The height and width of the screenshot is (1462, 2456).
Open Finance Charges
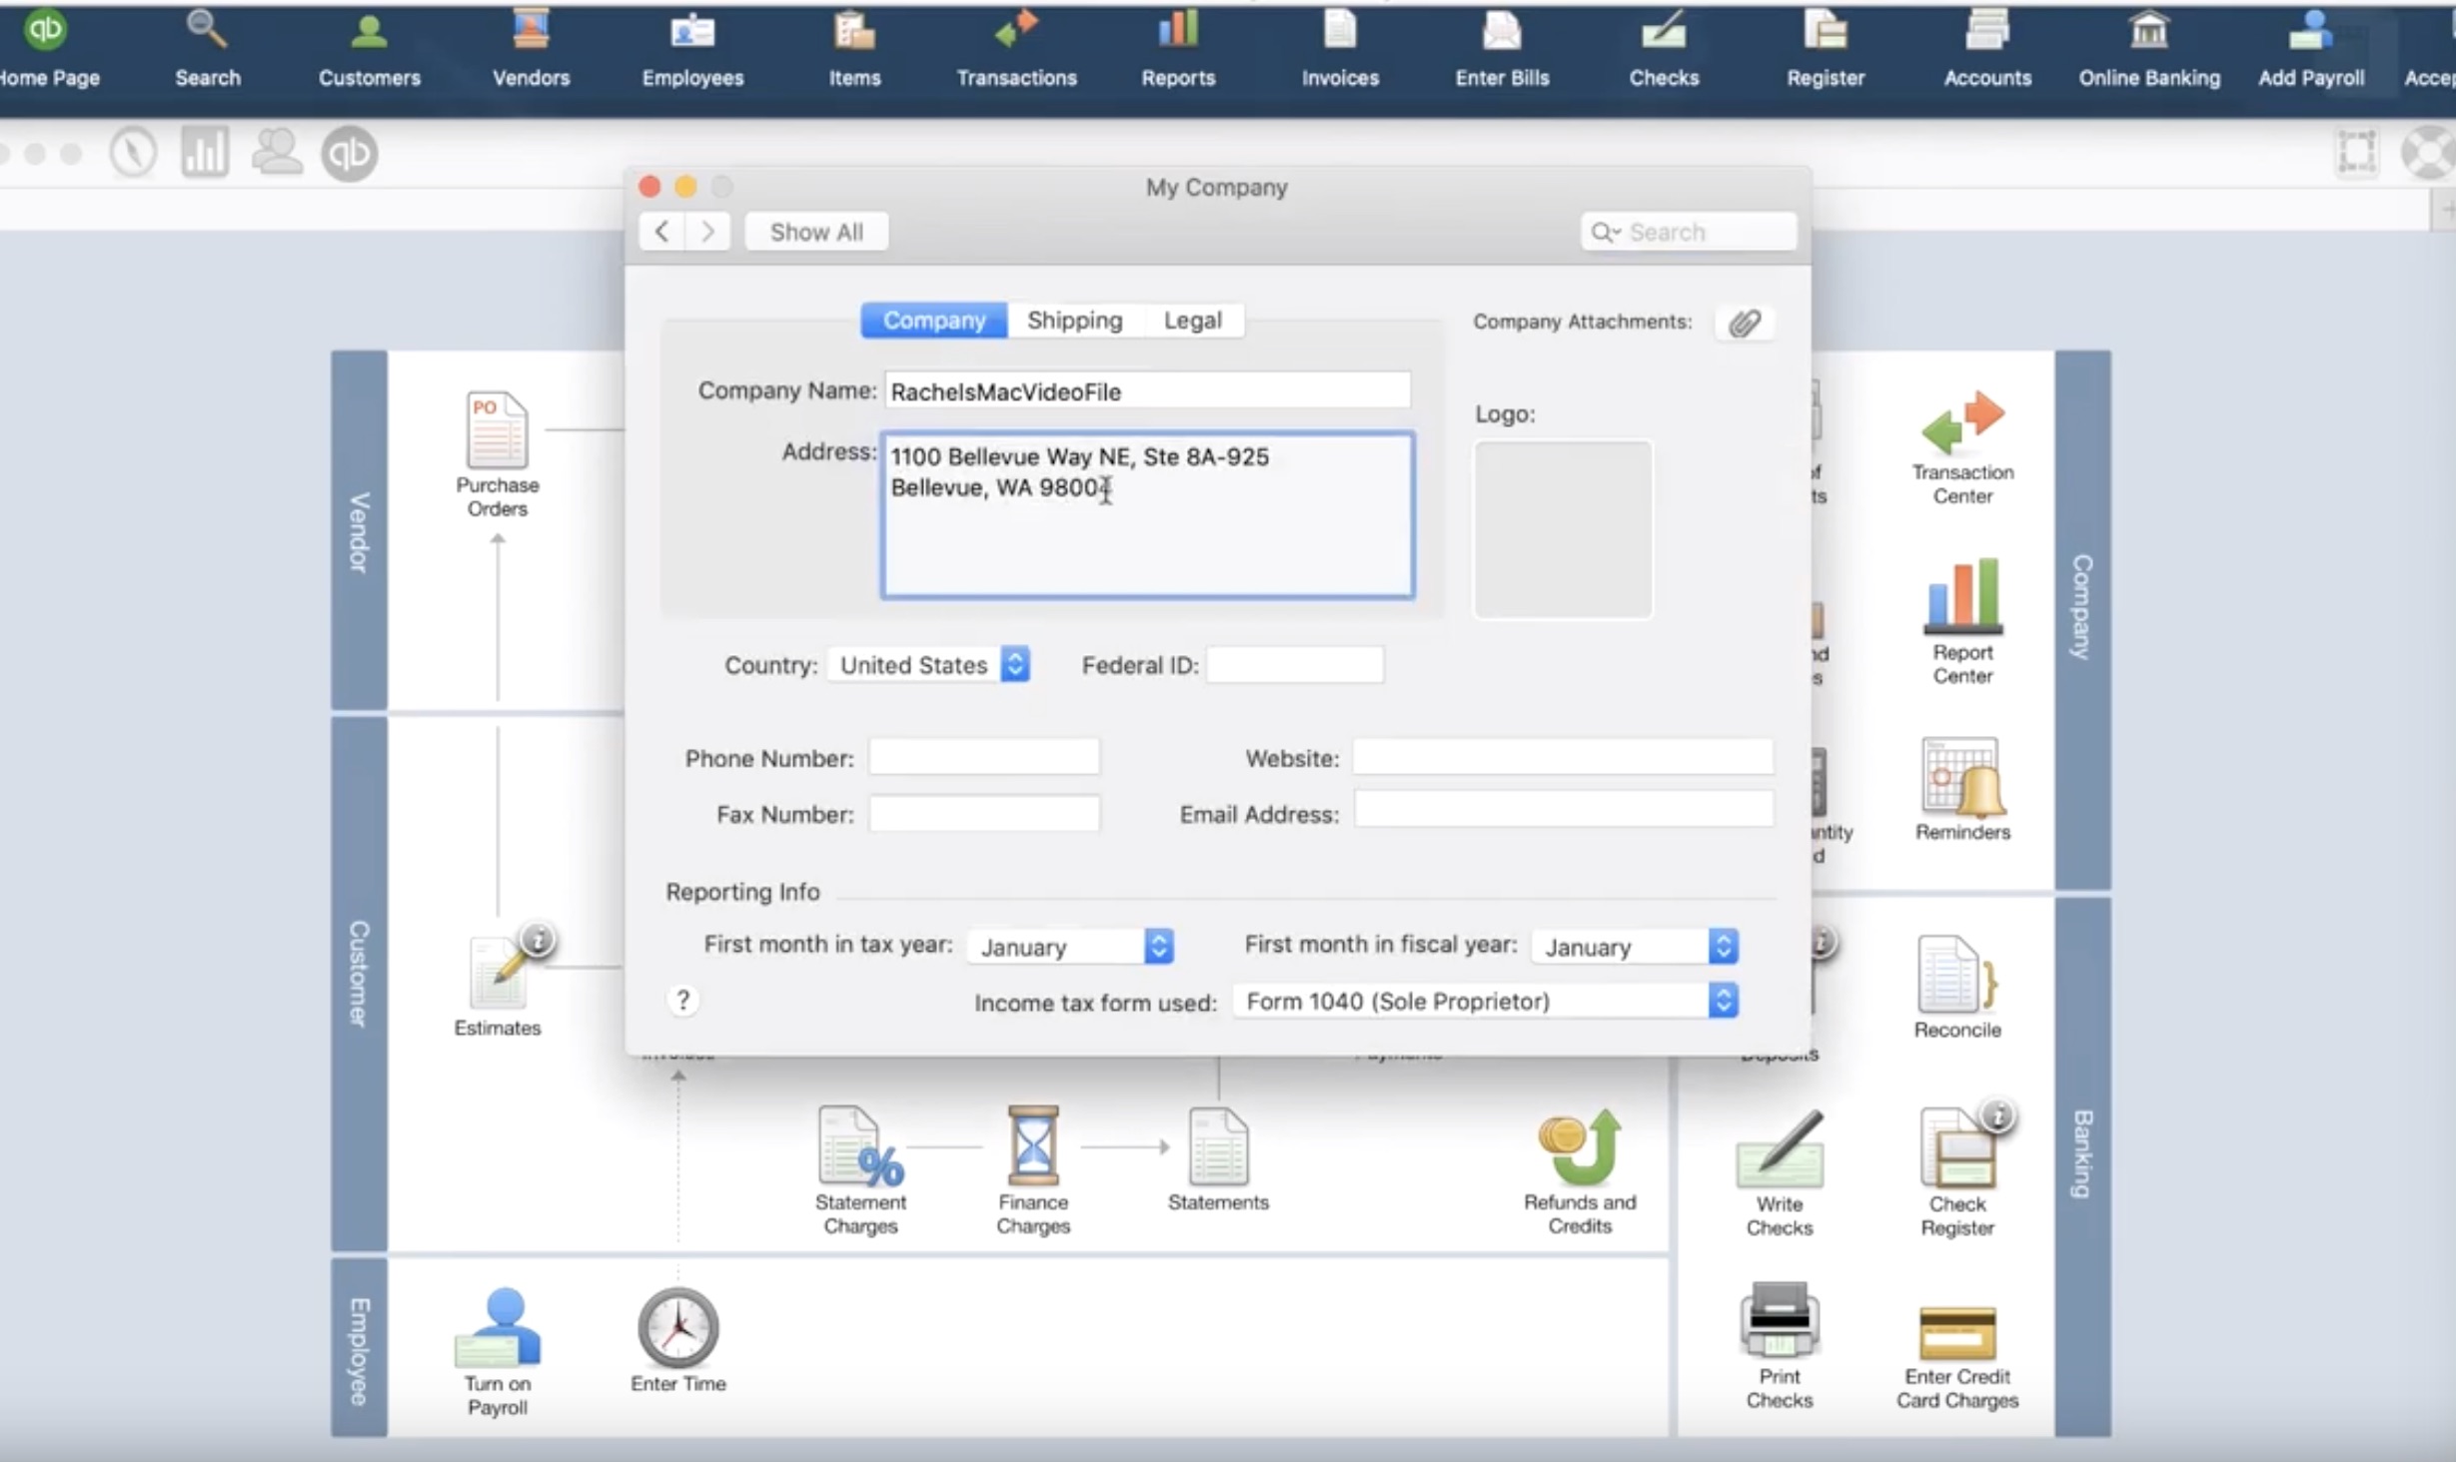point(1033,1170)
